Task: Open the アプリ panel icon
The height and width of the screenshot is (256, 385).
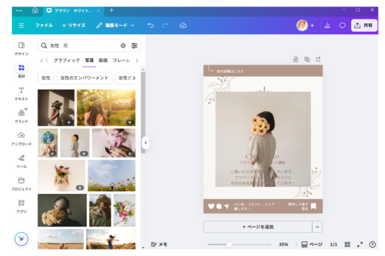Action: click(x=21, y=205)
